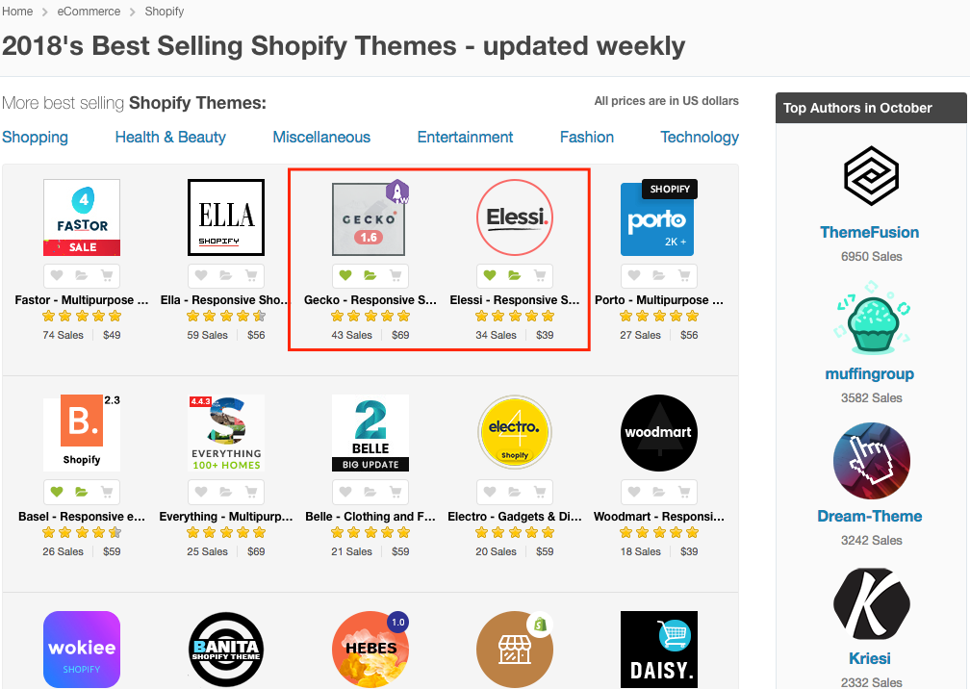Favorite the Electro theme heart icon
The height and width of the screenshot is (689, 970).
(x=489, y=492)
